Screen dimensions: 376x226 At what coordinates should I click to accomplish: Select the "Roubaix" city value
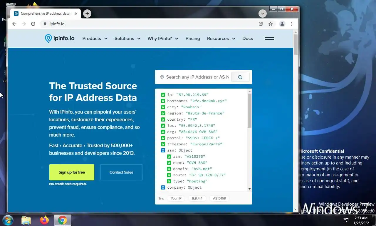click(191, 107)
